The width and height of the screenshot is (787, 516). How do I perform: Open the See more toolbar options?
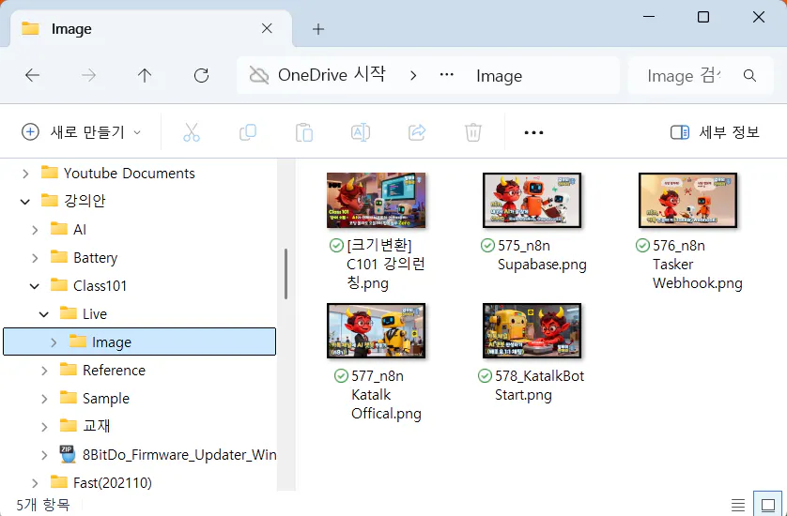533,133
